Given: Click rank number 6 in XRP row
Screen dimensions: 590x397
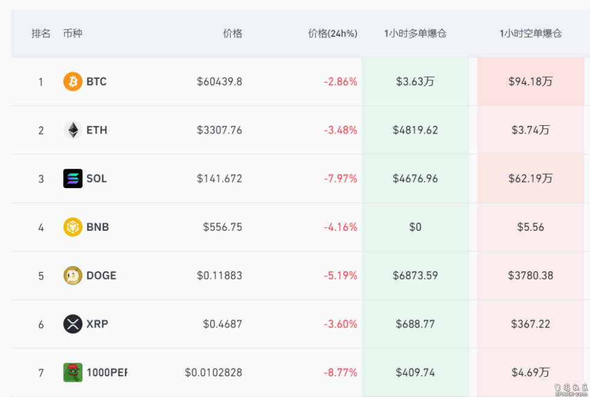Looking at the screenshot, I should point(41,324).
